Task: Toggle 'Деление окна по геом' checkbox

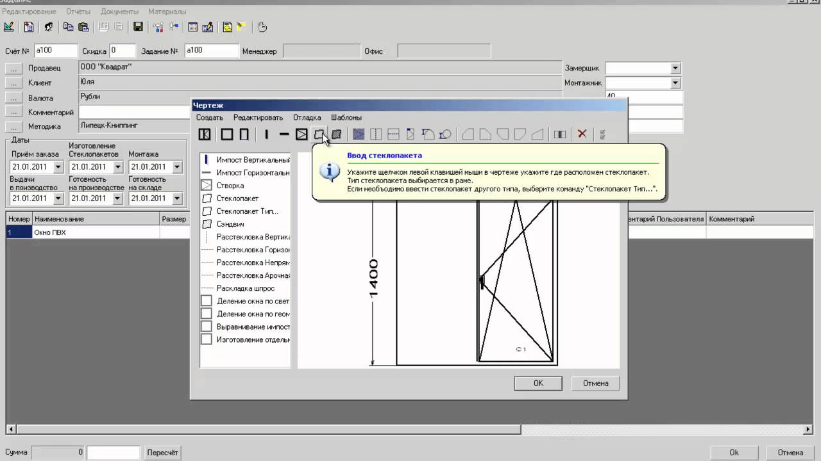Action: pos(207,314)
